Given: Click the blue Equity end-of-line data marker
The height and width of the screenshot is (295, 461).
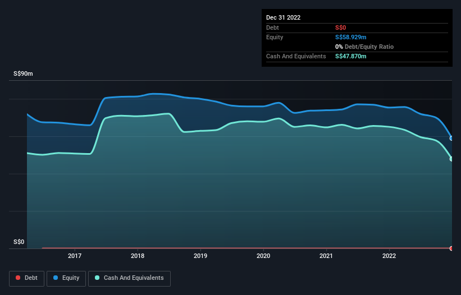Looking at the screenshot, I should click(451, 139).
